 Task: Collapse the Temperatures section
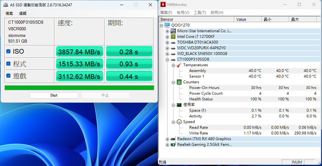[173, 65]
